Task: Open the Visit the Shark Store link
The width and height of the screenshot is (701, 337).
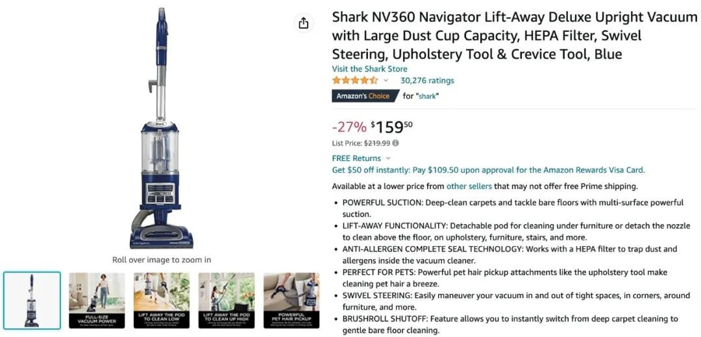Action: point(369,69)
